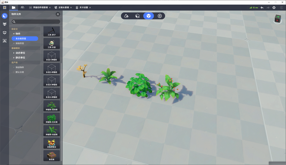Focus the object search input field
The width and height of the screenshot is (286, 165).
coord(36,22)
